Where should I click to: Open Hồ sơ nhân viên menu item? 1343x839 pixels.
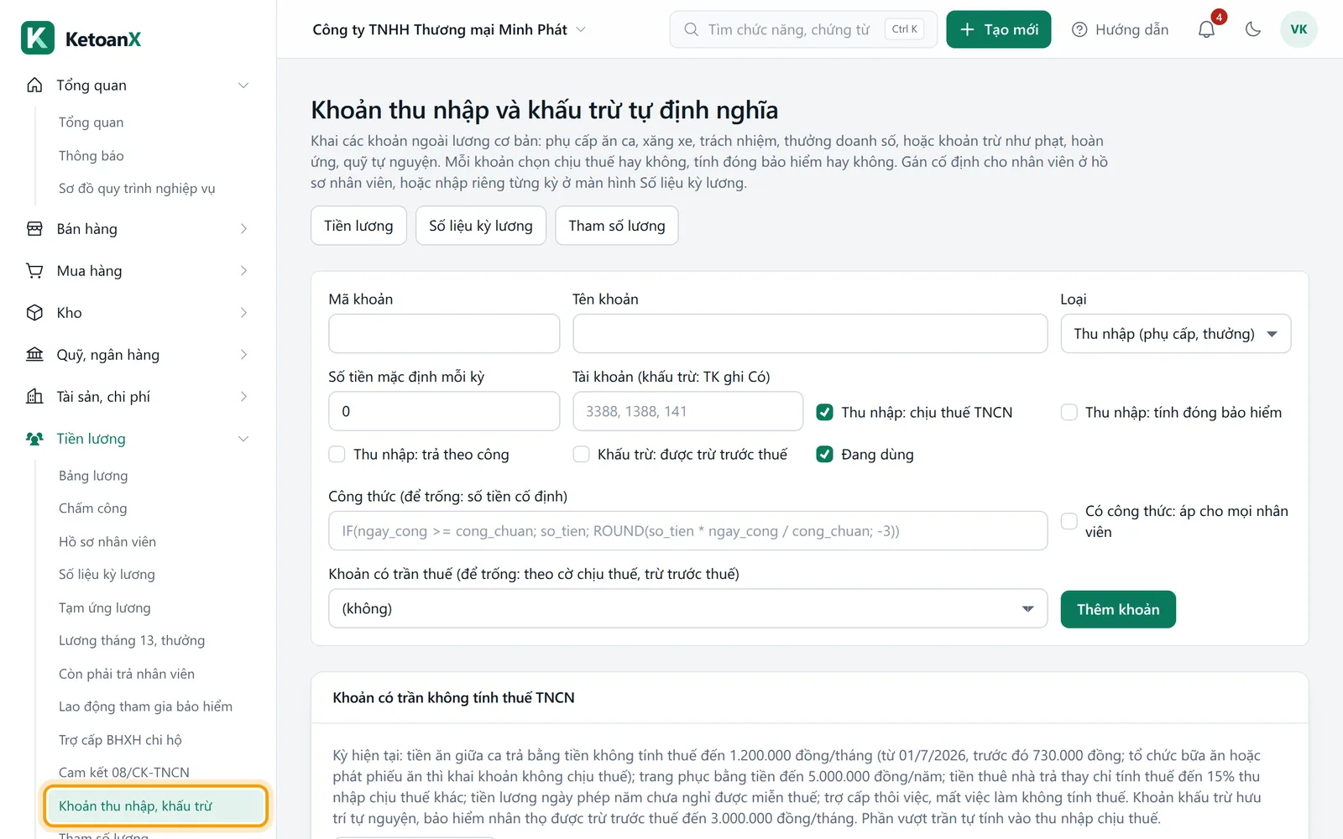pyautogui.click(x=107, y=542)
